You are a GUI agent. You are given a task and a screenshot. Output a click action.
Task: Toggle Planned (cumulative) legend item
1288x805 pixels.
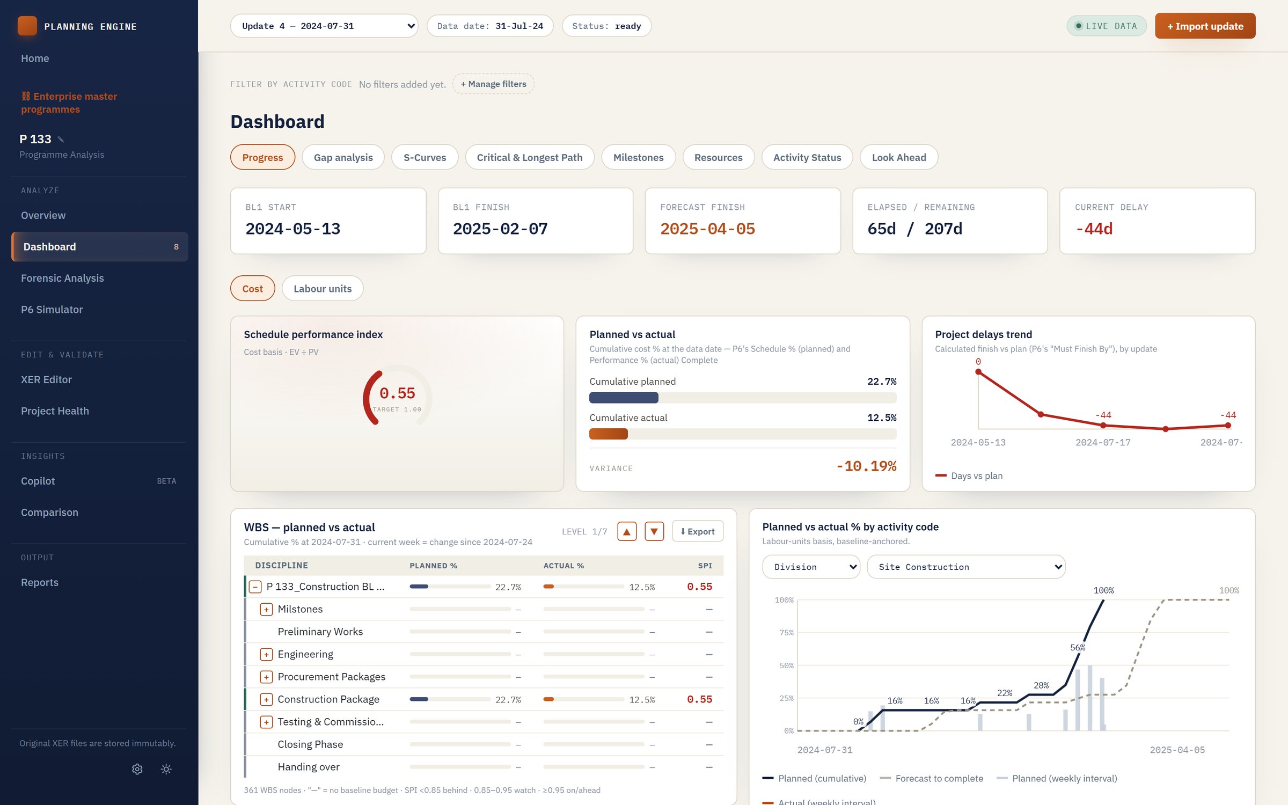coord(814,778)
